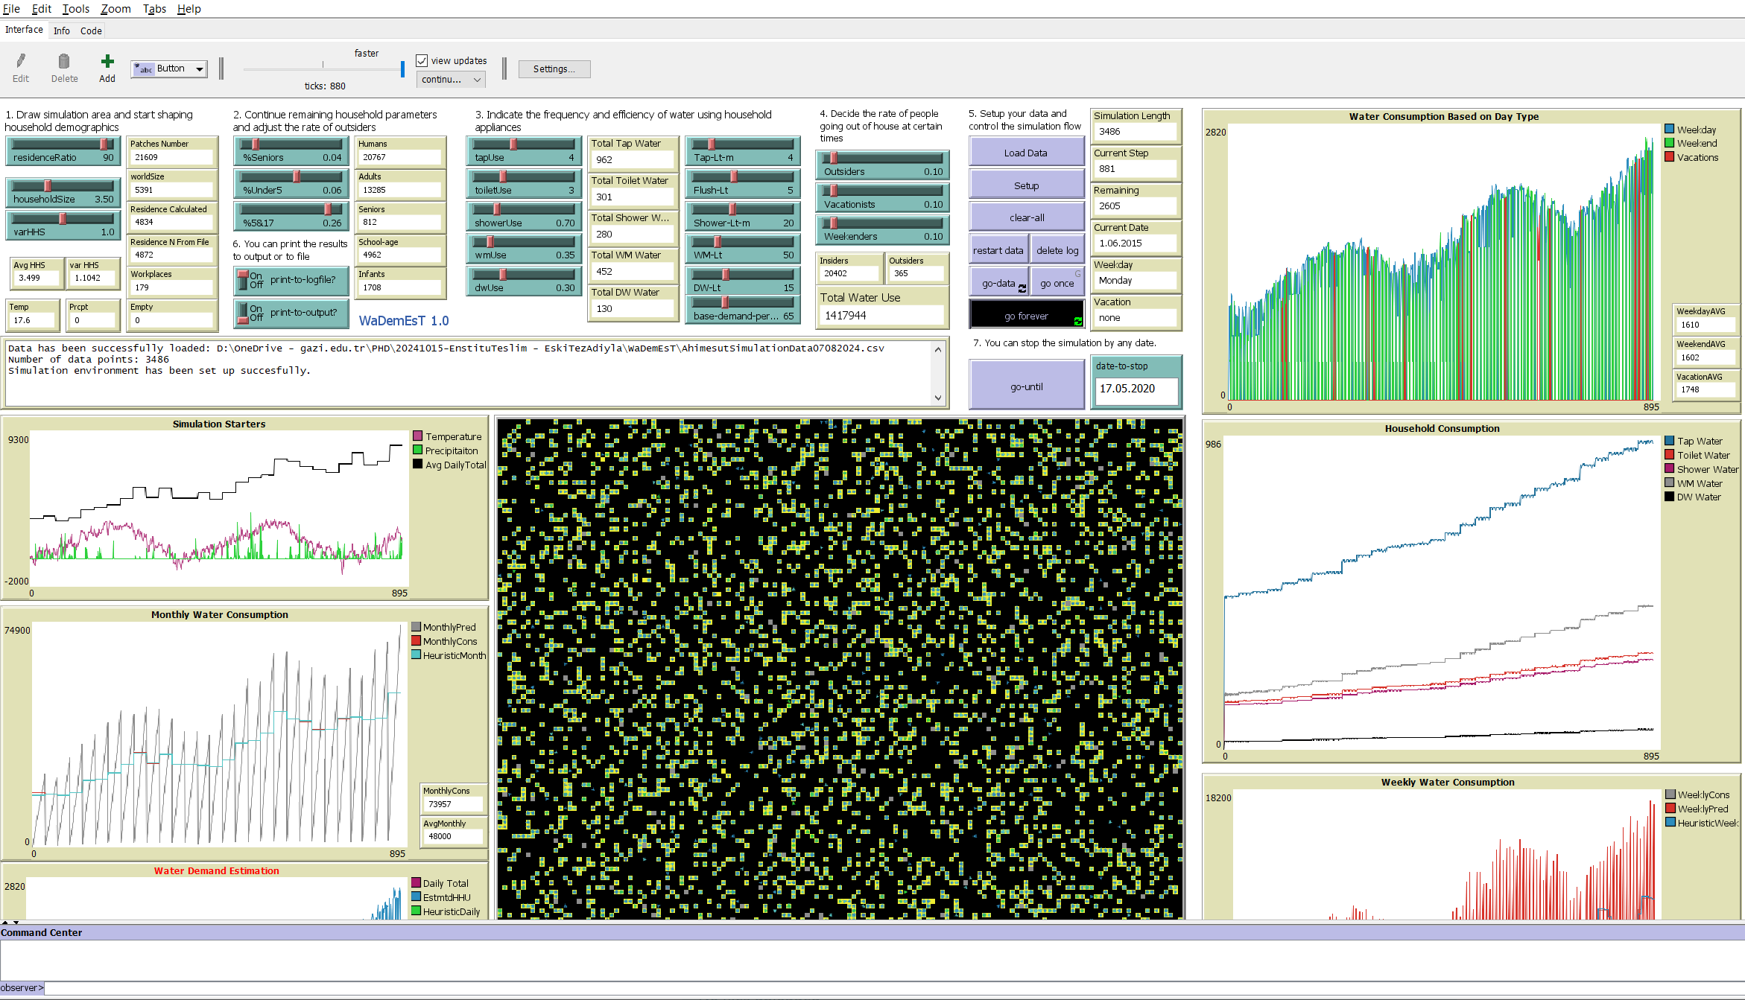Open the Settings... dialog button

554,69
